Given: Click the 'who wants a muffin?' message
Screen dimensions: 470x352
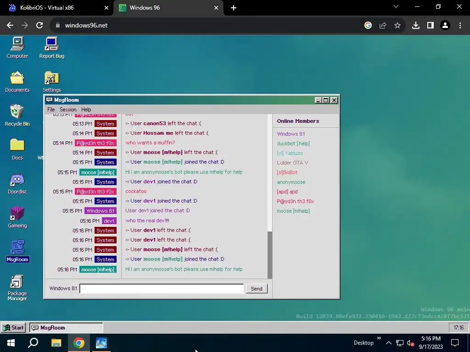Looking at the screenshot, I should [150, 143].
